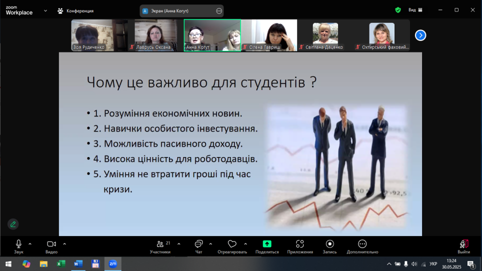Open the Конференция tab
The width and height of the screenshot is (482, 271).
(x=76, y=10)
